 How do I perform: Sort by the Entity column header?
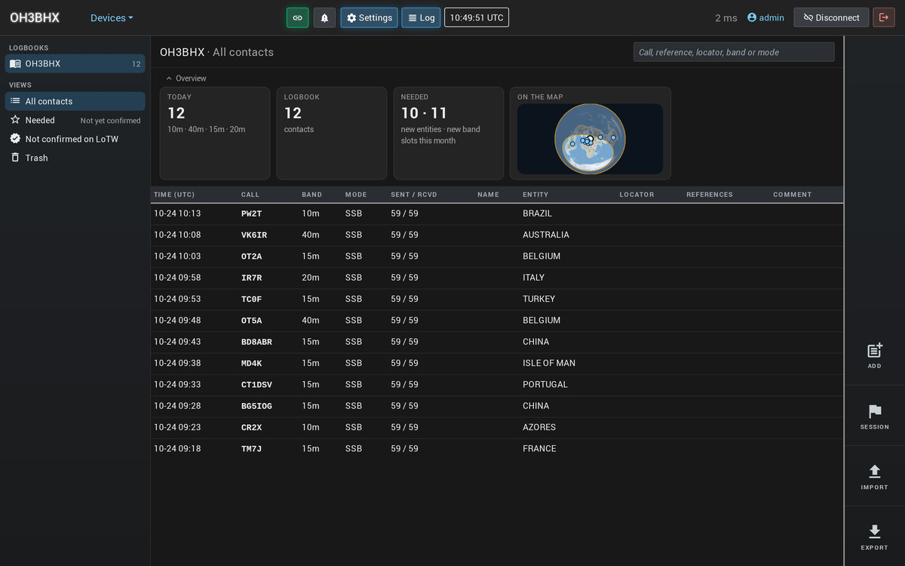point(535,195)
